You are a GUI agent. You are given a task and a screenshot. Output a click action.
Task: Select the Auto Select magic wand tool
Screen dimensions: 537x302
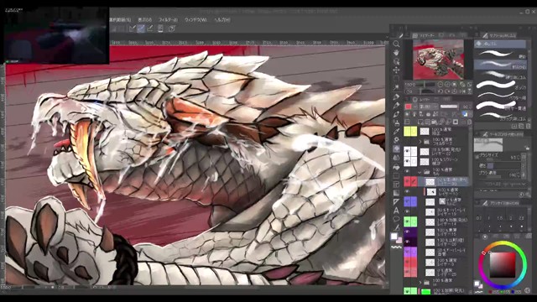(x=396, y=87)
